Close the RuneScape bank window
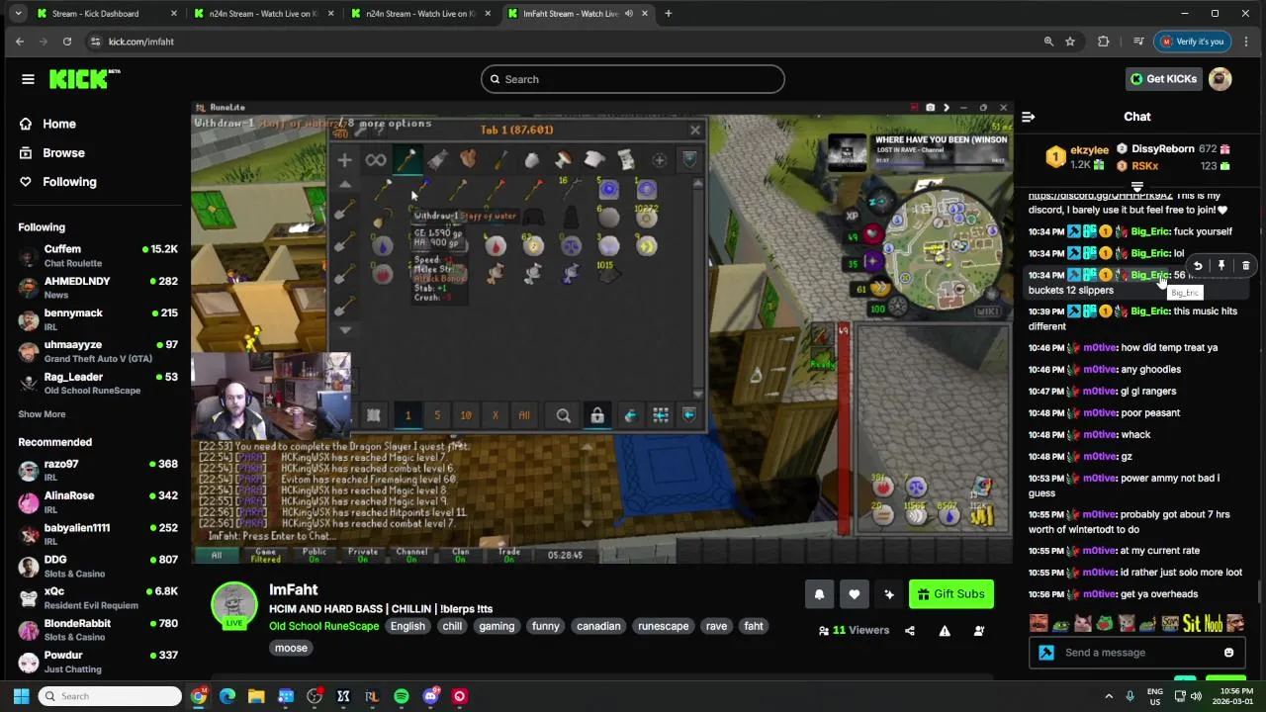Viewport: 1266px width, 712px height. [x=694, y=131]
